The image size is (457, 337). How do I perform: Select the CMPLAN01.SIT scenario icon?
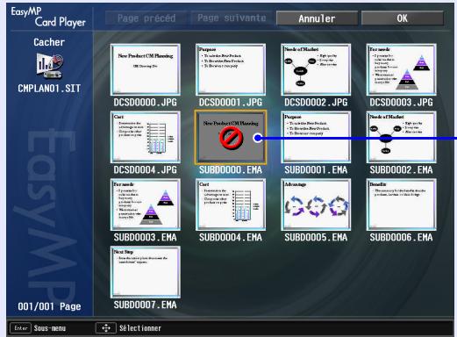click(x=49, y=66)
